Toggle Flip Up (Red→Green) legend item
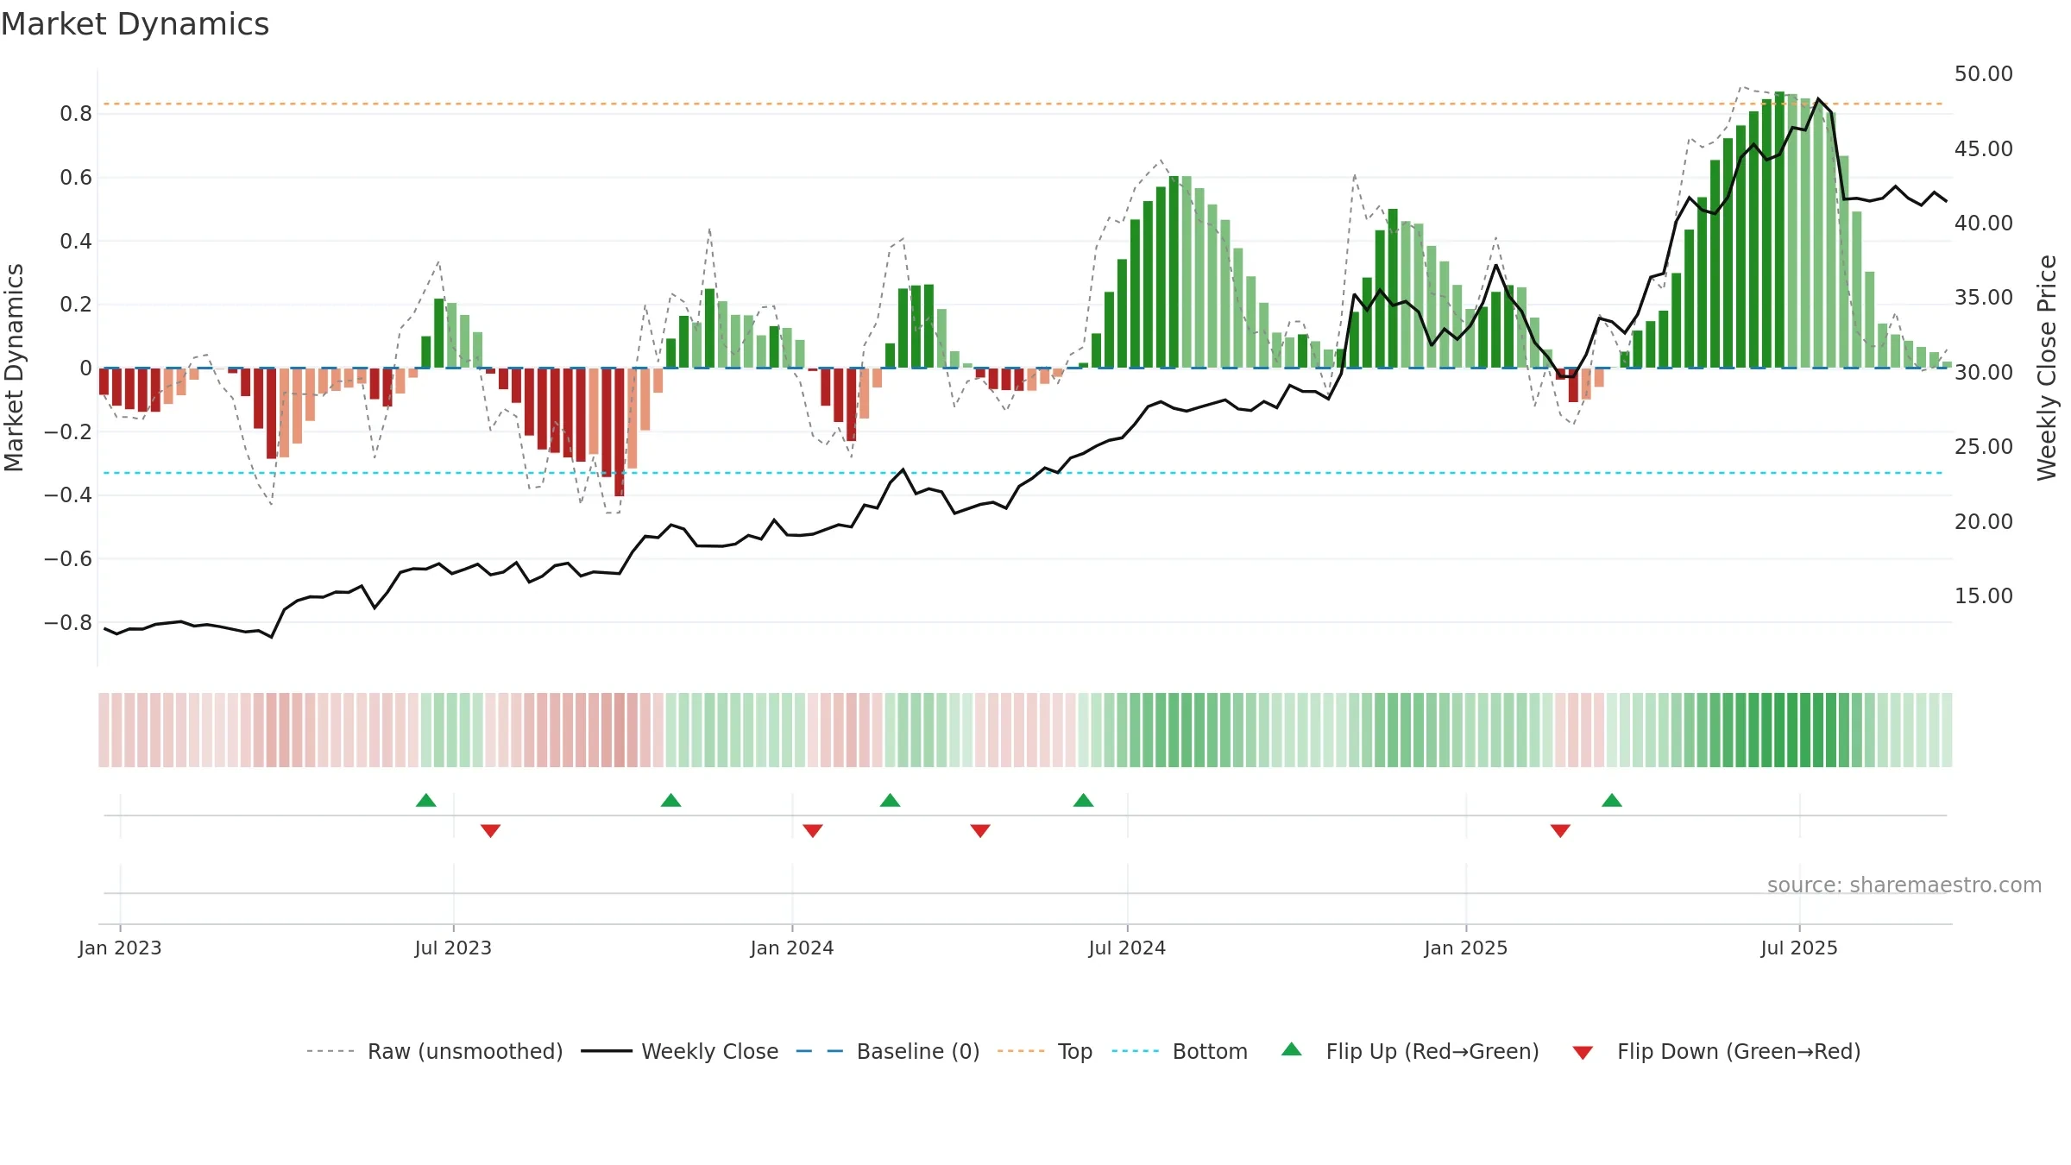Image resolution: width=2071 pixels, height=1165 pixels. 1410,1051
